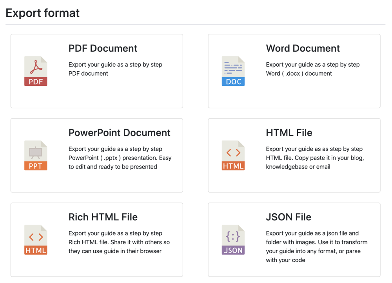Click the orange PPT presentation icon
392x283 pixels.
pyautogui.click(x=36, y=155)
